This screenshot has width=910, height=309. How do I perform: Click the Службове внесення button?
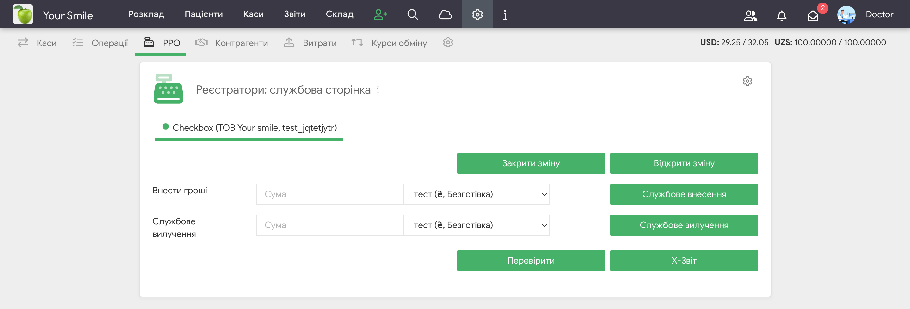[x=684, y=194]
